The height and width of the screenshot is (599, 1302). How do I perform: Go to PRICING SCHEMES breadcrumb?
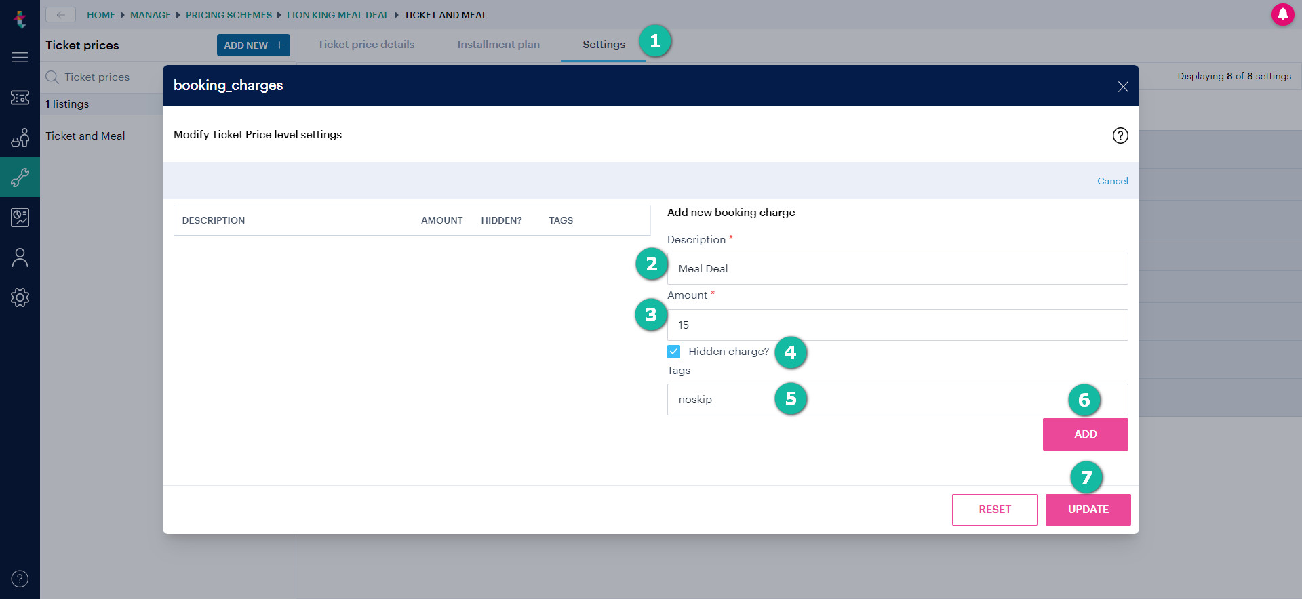[x=229, y=15]
